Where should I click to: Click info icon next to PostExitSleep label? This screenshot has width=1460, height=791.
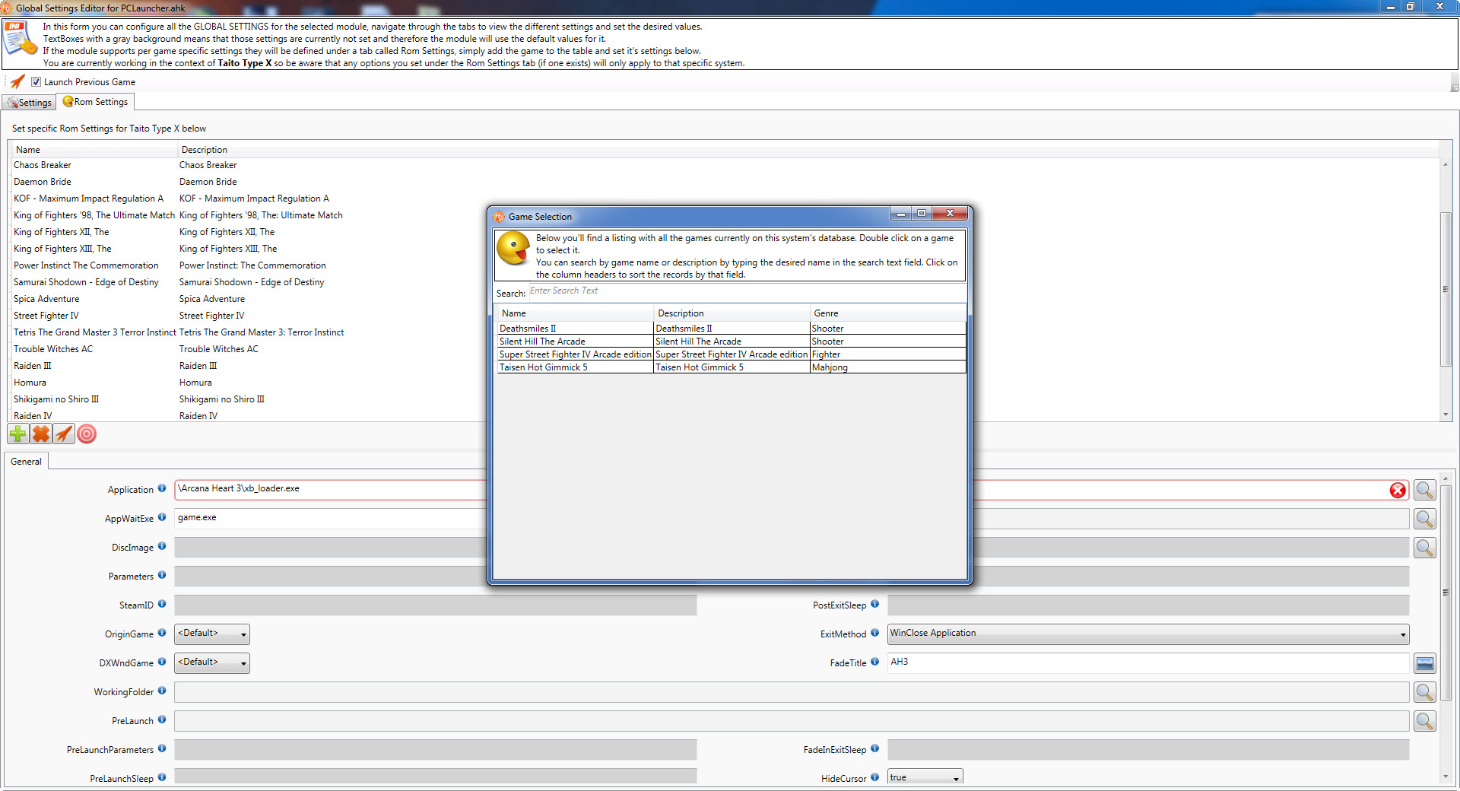[x=874, y=604]
